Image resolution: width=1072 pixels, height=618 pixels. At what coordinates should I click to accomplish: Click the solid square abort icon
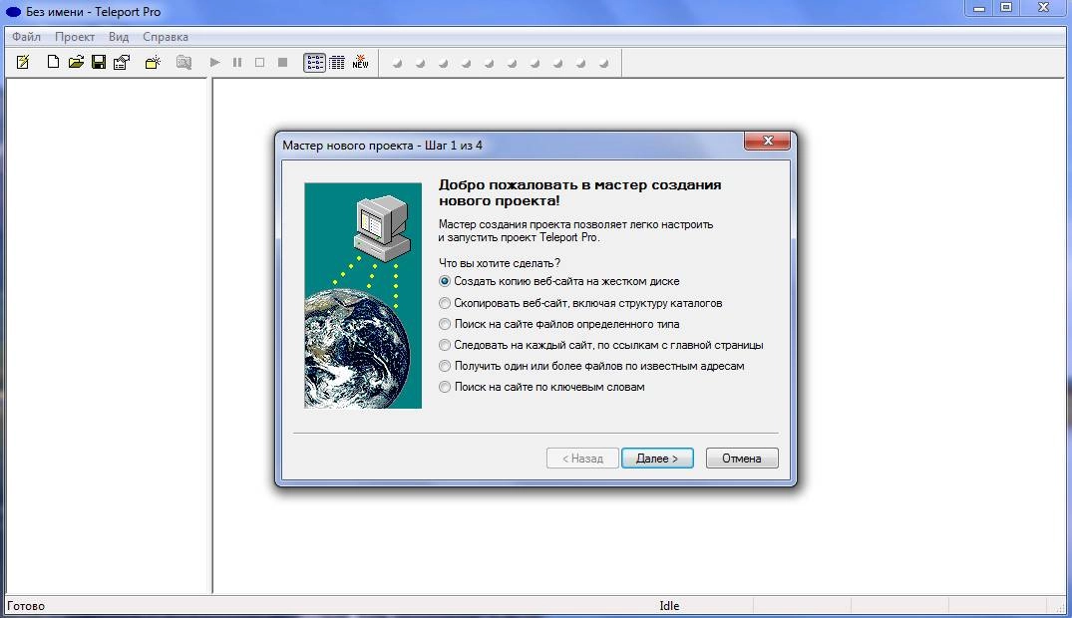pyautogui.click(x=282, y=62)
